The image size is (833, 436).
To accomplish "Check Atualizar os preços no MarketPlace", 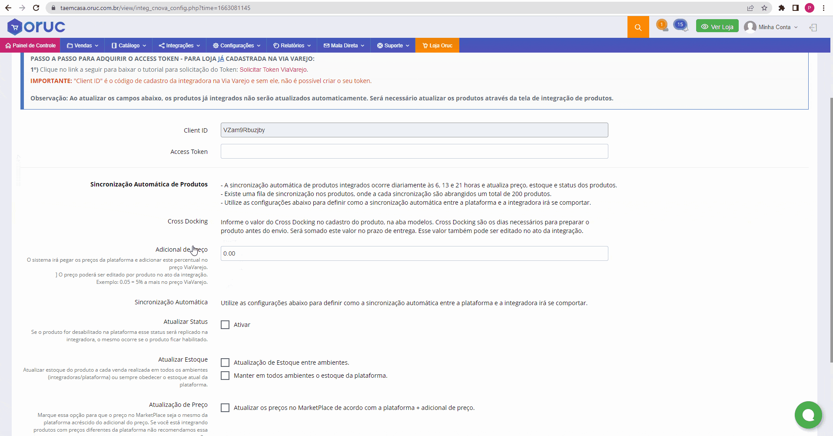I will point(225,408).
